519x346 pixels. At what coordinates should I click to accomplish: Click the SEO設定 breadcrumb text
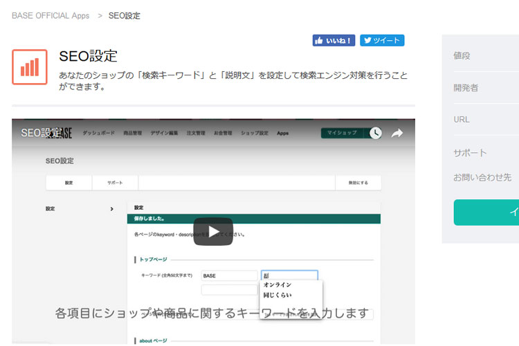coord(125,15)
